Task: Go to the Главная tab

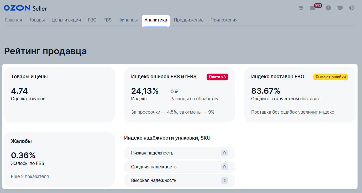Action: point(13,20)
